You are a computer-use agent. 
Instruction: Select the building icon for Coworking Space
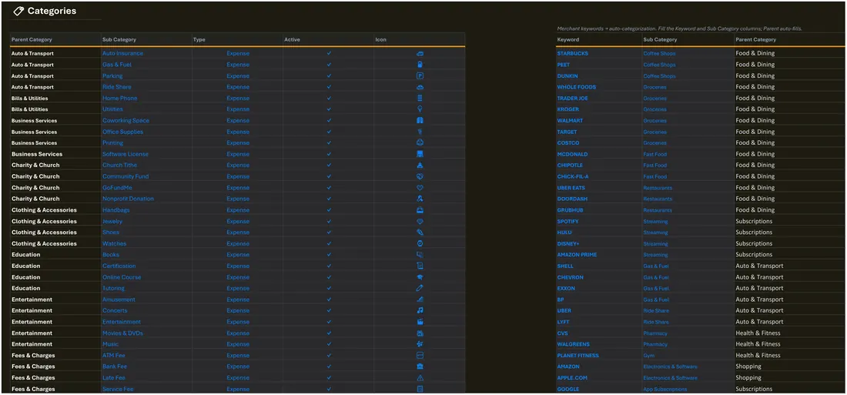(x=420, y=120)
